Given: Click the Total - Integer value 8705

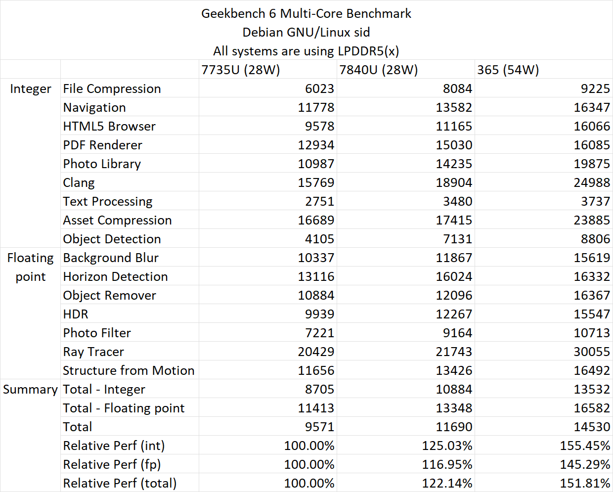Looking at the screenshot, I should click(x=319, y=390).
